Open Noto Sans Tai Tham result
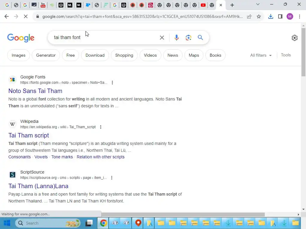The height and width of the screenshot is (229, 306). click(35, 91)
